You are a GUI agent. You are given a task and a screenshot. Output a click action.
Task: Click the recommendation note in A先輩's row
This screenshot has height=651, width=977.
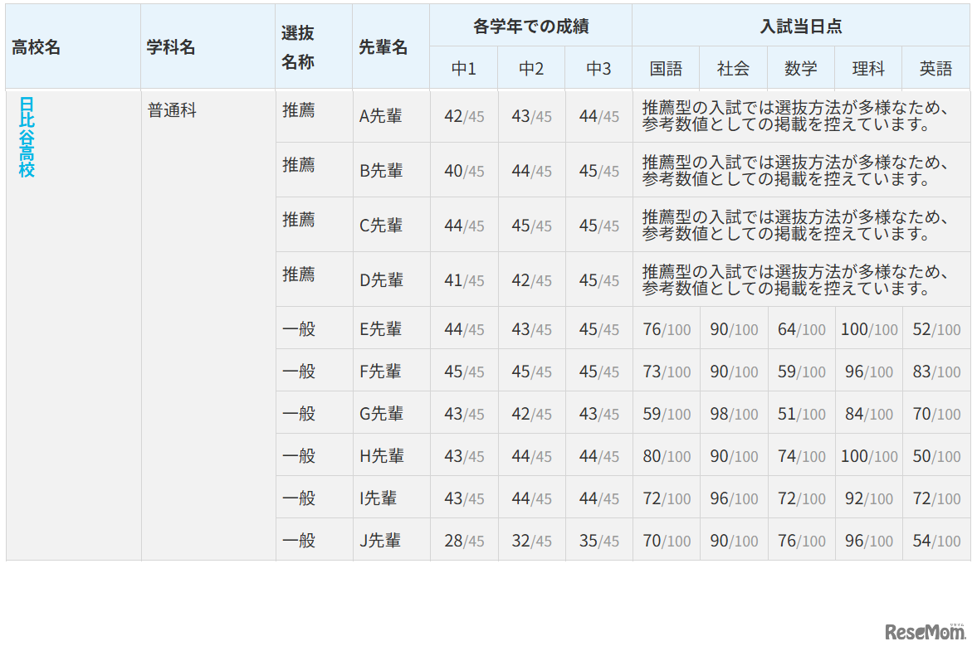(x=795, y=116)
